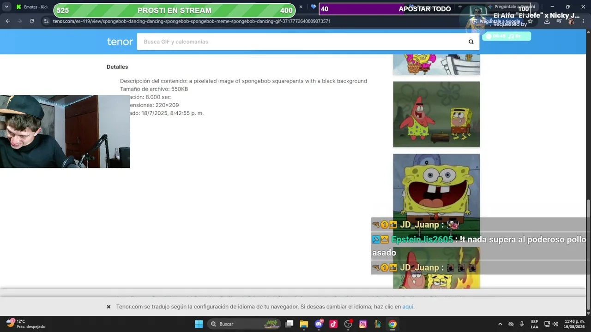Open the volume control in the system tray

coord(555,324)
